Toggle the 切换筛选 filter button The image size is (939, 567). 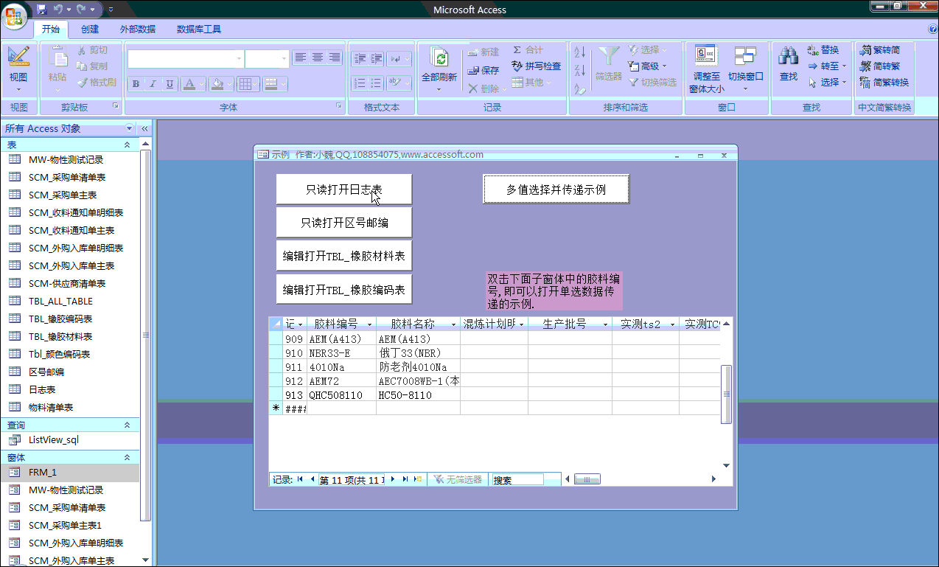(x=652, y=83)
